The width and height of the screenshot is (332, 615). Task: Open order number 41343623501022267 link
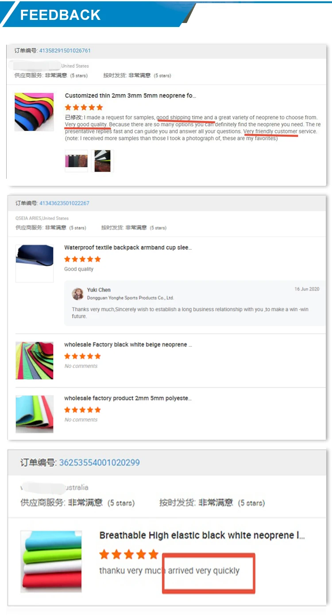coord(64,203)
